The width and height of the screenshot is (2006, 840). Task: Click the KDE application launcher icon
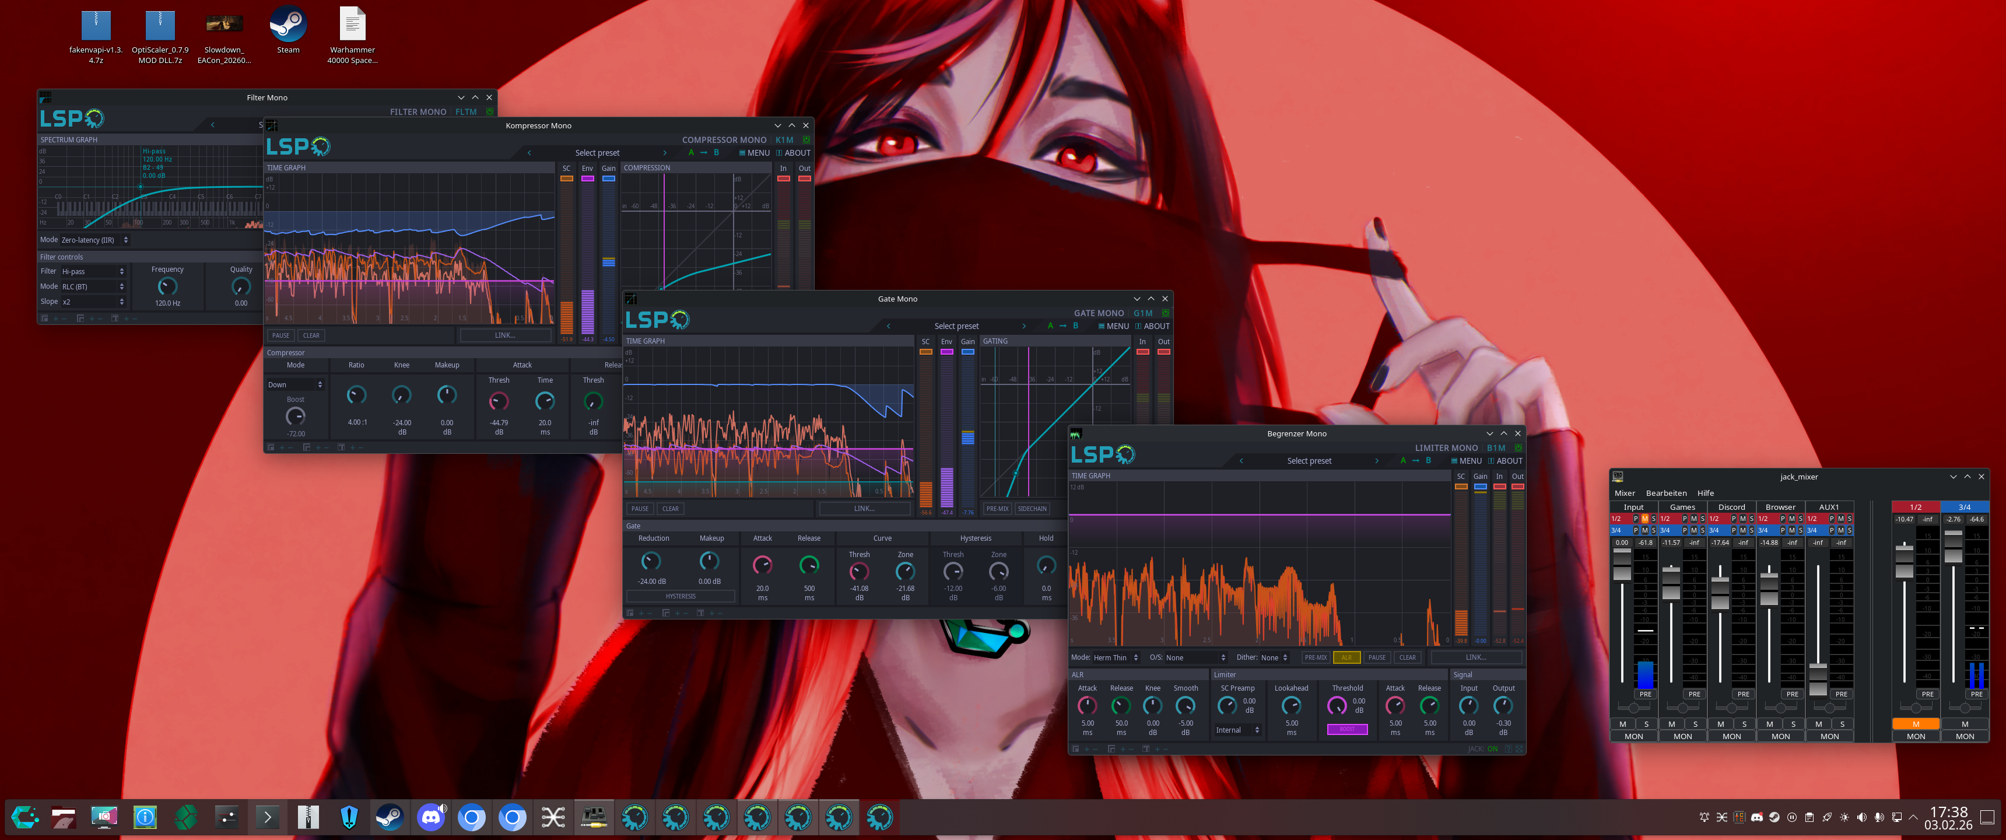point(24,817)
